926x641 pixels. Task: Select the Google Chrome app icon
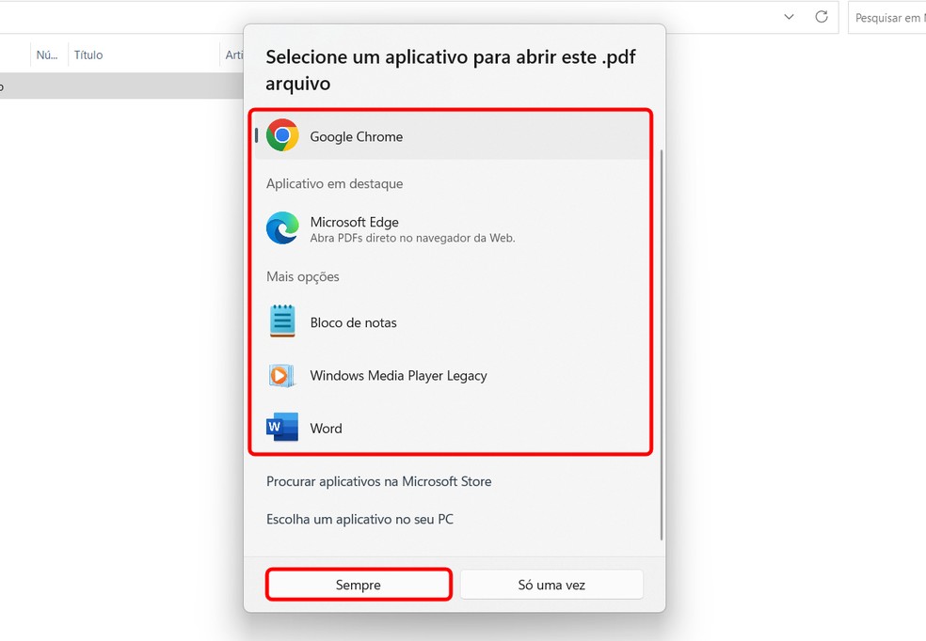tap(282, 135)
